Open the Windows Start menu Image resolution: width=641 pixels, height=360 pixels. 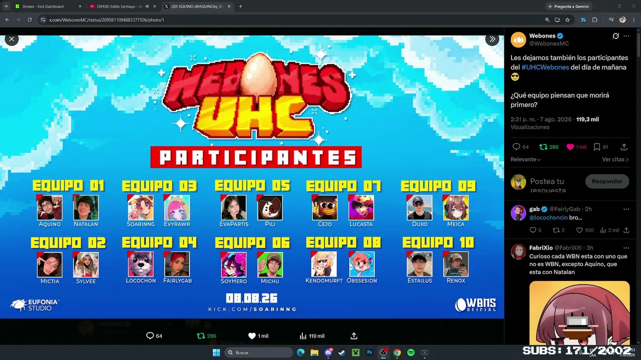point(216,352)
